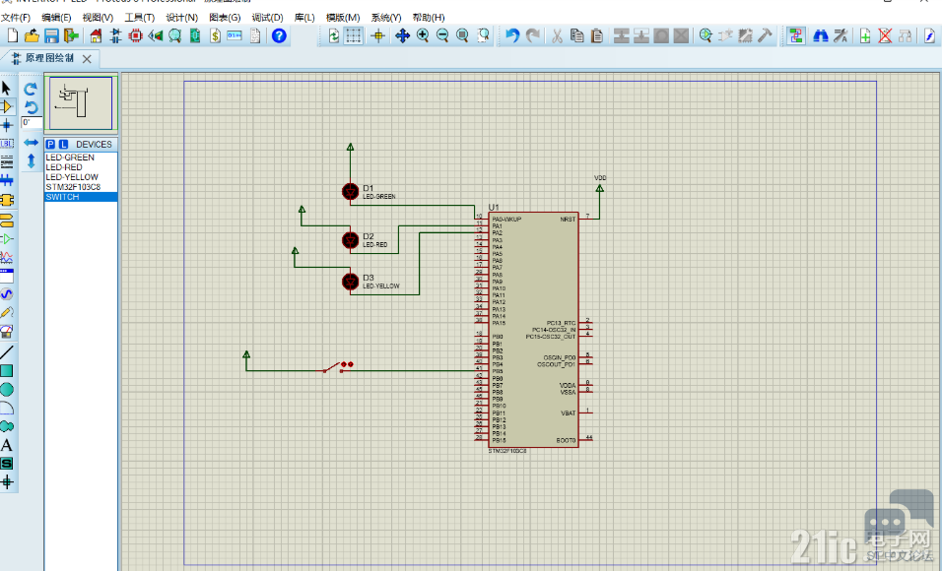Viewport: 942px width, 571px height.
Task: Click the schematic overview thumbnail
Action: click(81, 101)
